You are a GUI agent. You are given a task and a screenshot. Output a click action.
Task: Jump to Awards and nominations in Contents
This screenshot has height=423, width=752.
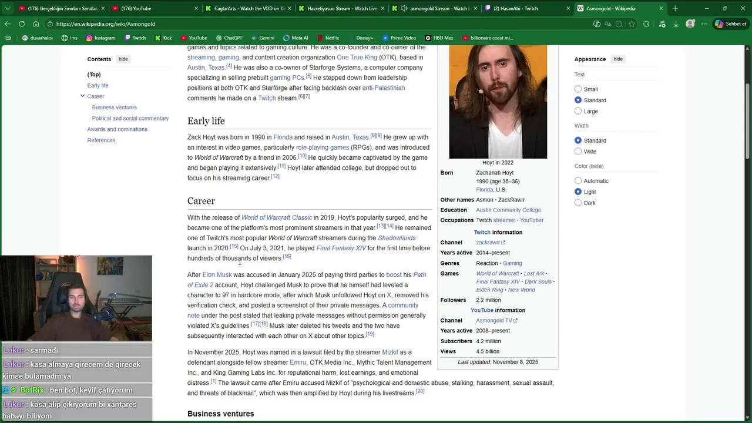pyautogui.click(x=117, y=129)
